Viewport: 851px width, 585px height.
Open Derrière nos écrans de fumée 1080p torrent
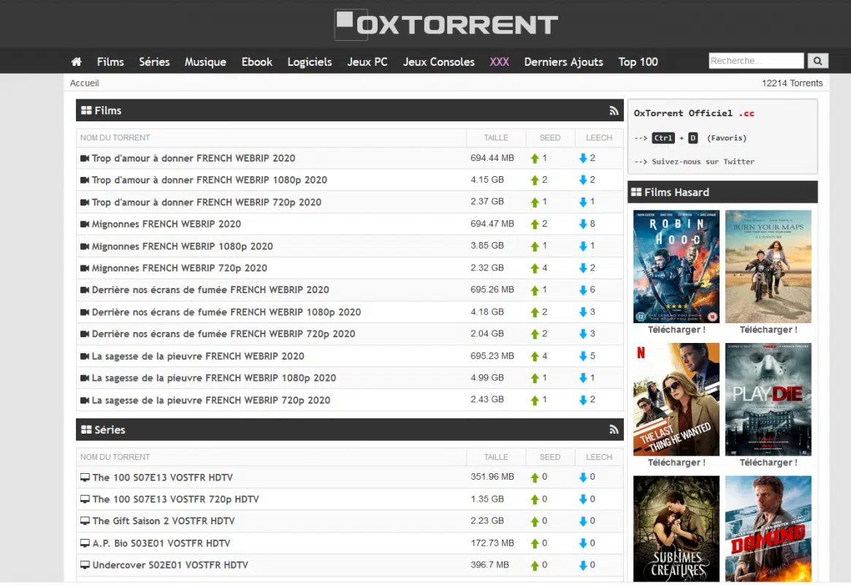coord(226,312)
